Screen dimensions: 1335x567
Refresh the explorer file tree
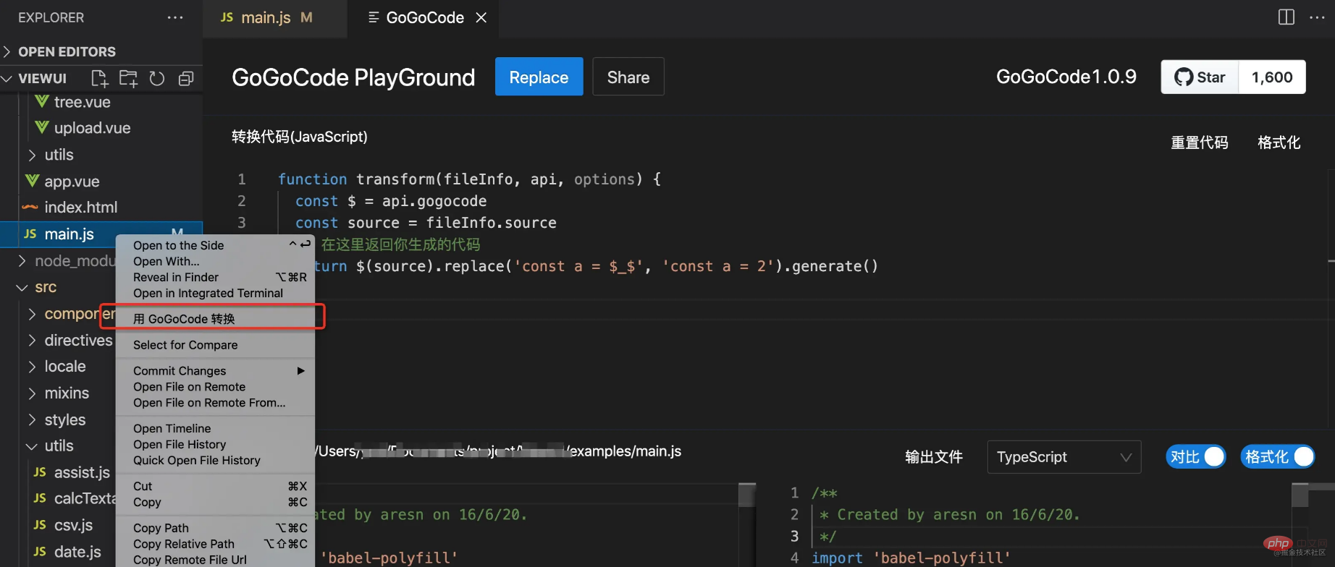[x=157, y=78]
